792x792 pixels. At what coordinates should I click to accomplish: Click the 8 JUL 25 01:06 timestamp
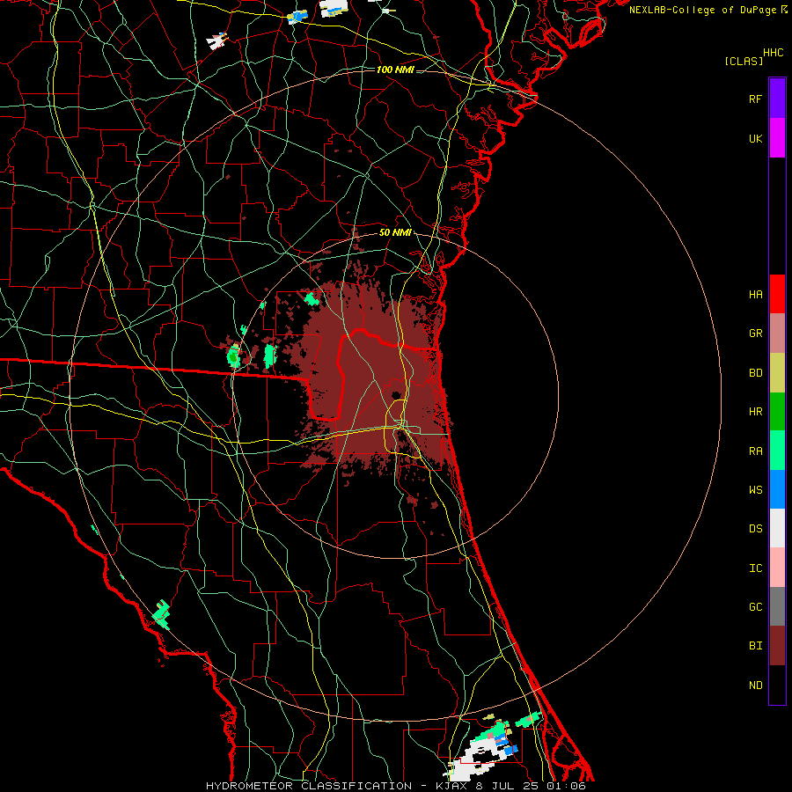(x=531, y=786)
